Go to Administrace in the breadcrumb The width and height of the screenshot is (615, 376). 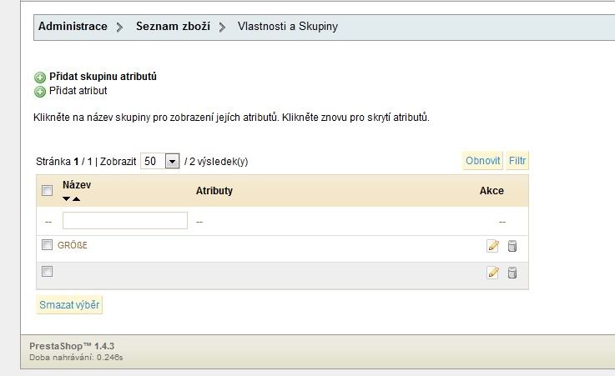tap(73, 27)
